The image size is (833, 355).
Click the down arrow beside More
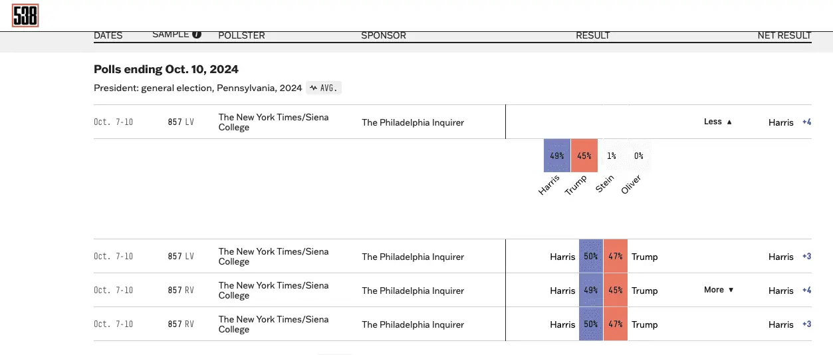(x=731, y=291)
